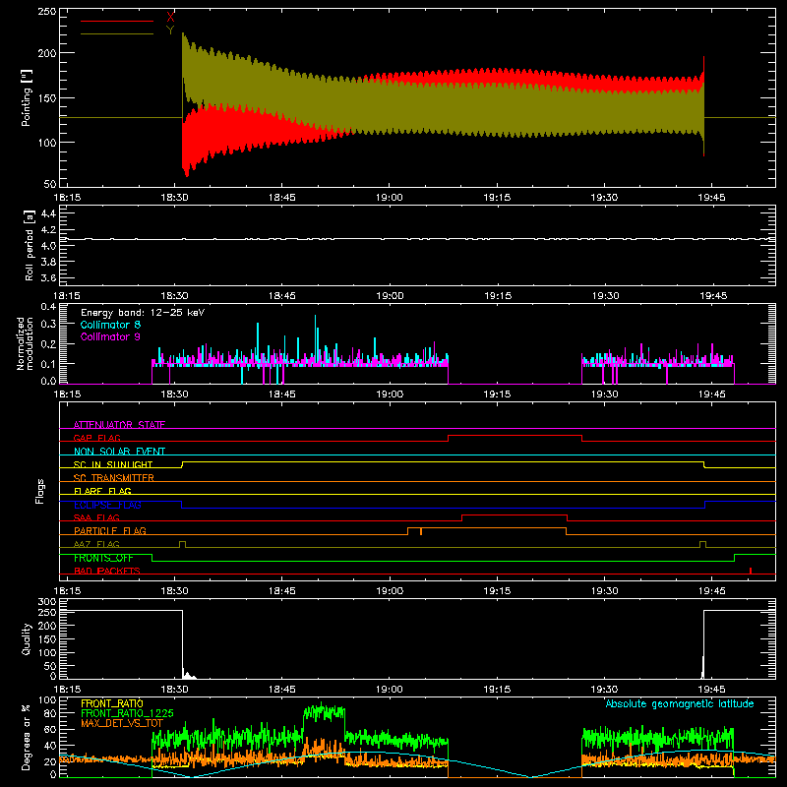This screenshot has height=787, width=787.
Task: Click the Quality axis title
Action: pos(27,638)
